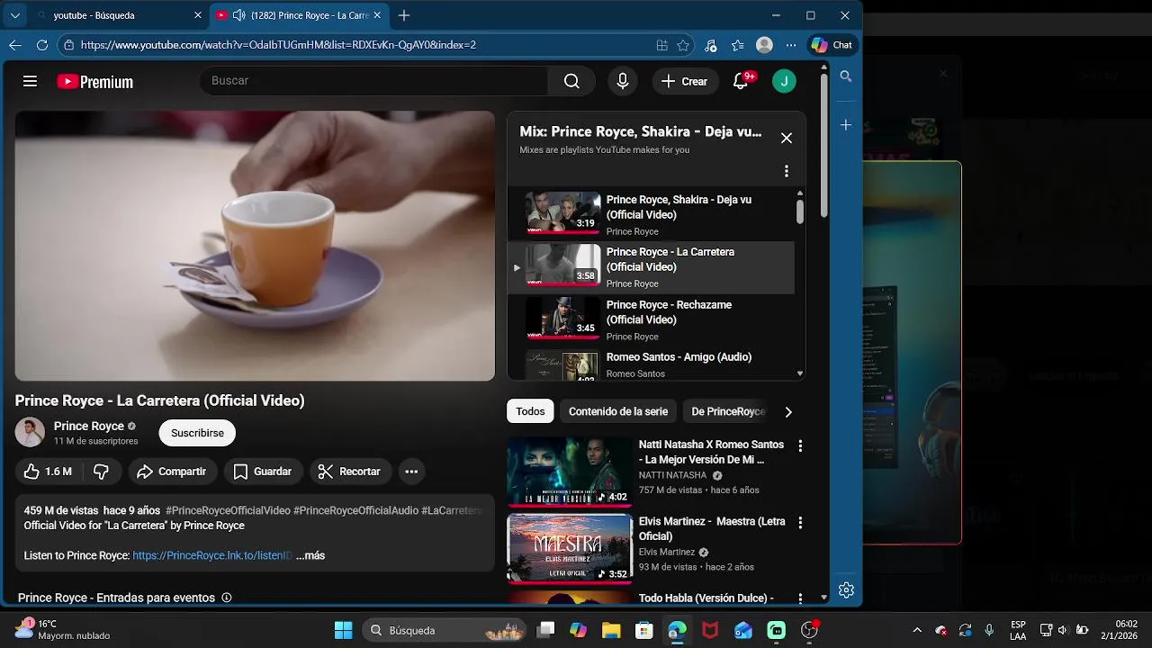Open Prince Royce channel name link
The width and height of the screenshot is (1152, 648).
88,426
